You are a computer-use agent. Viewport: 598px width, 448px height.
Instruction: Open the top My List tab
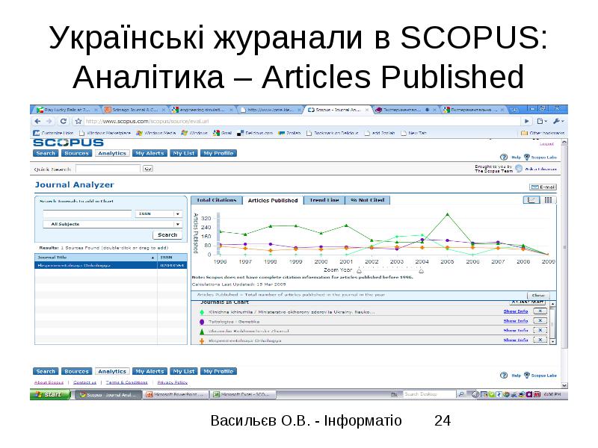[x=183, y=153]
